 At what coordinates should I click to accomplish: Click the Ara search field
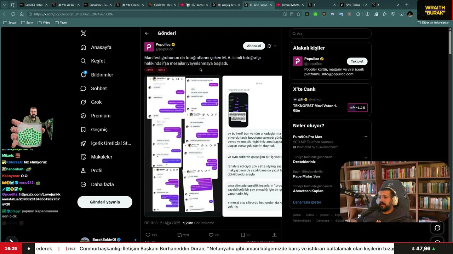coord(330,34)
